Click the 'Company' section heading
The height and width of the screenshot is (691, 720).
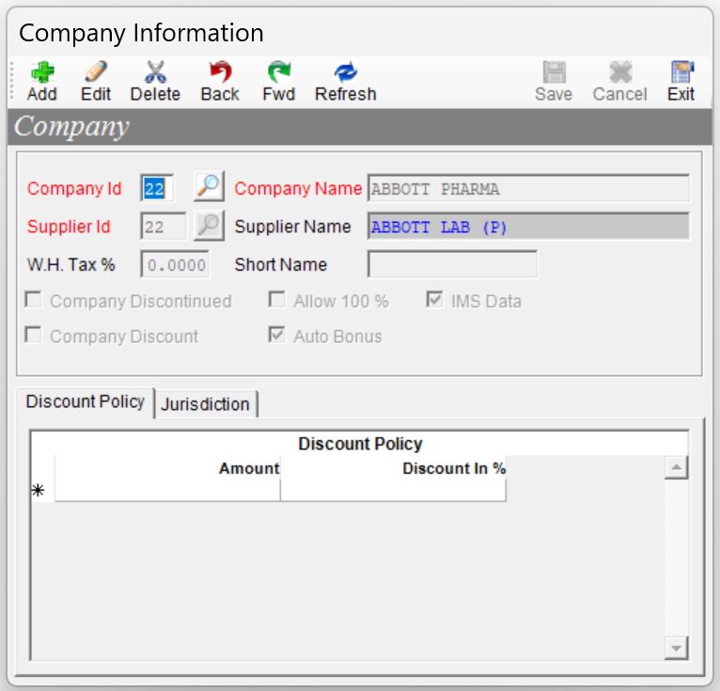[72, 127]
